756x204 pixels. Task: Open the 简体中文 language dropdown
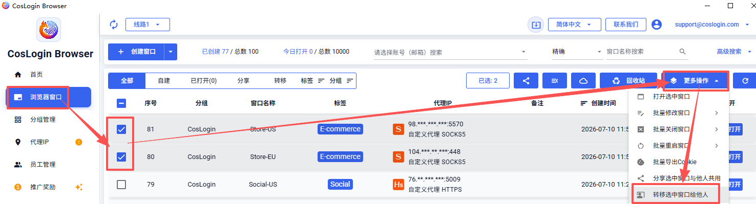[x=574, y=25]
